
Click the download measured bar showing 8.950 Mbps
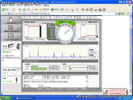coord(40,69)
